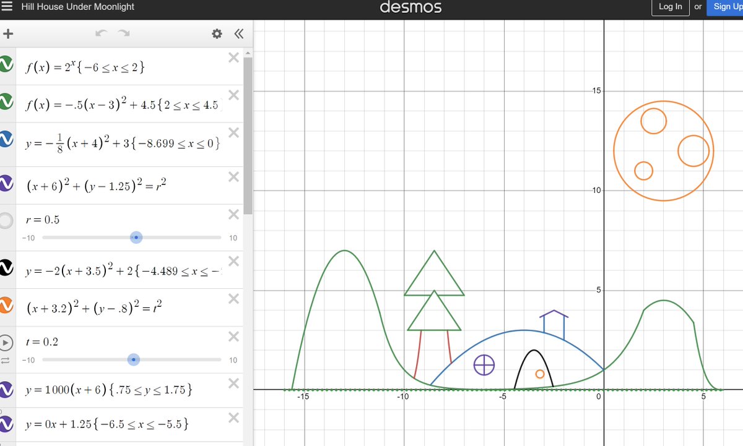The width and height of the screenshot is (743, 446).
Task: Remove the (x+3.2)²+(y-.8)²=t² expression
Action: pos(233,299)
